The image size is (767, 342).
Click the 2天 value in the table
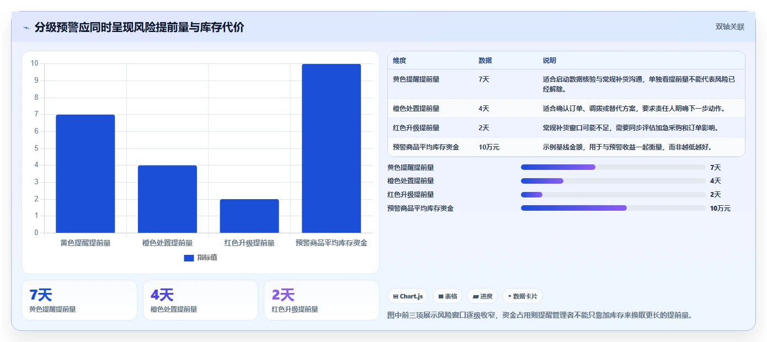484,128
